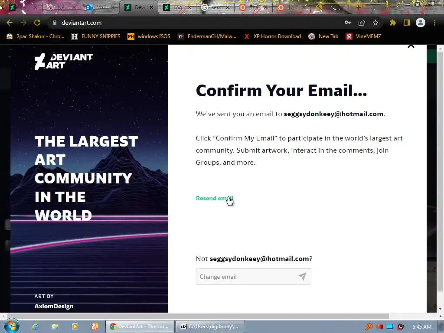This screenshot has width=444, height=333.
Task: Open Windows Explorer folder on taskbar
Action: tap(55, 326)
